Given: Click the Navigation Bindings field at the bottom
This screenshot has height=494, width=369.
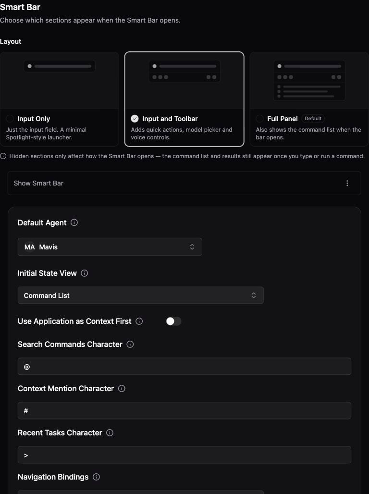Looking at the screenshot, I should click(141, 492).
